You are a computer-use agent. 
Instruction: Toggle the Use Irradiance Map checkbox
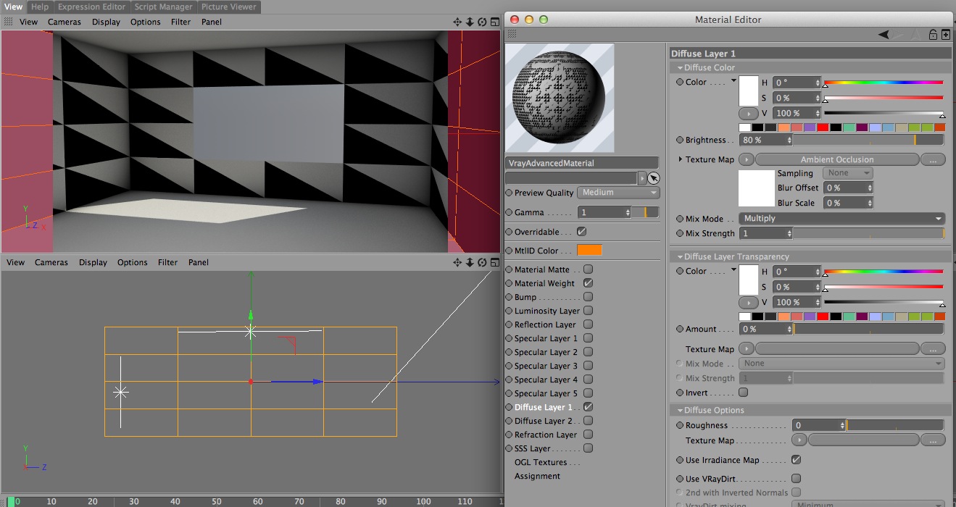pyautogui.click(x=796, y=460)
